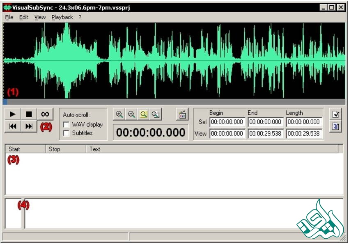The width and height of the screenshot is (349, 244).
Task: Open the Edit menu
Action: (x=23, y=17)
